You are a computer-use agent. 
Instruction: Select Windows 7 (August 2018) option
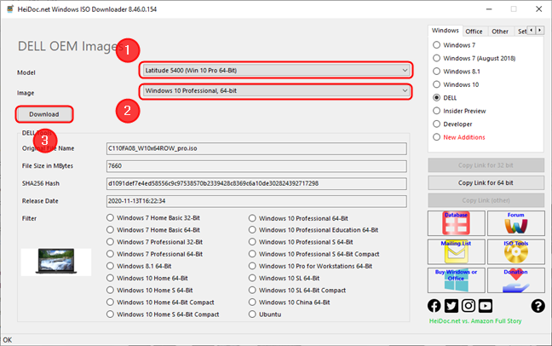click(x=436, y=58)
